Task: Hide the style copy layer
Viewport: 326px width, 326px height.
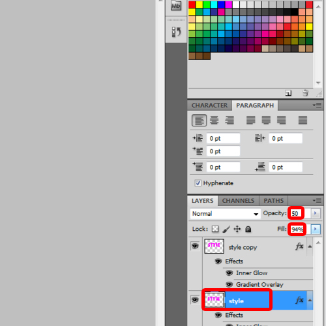Action: pos(195,246)
